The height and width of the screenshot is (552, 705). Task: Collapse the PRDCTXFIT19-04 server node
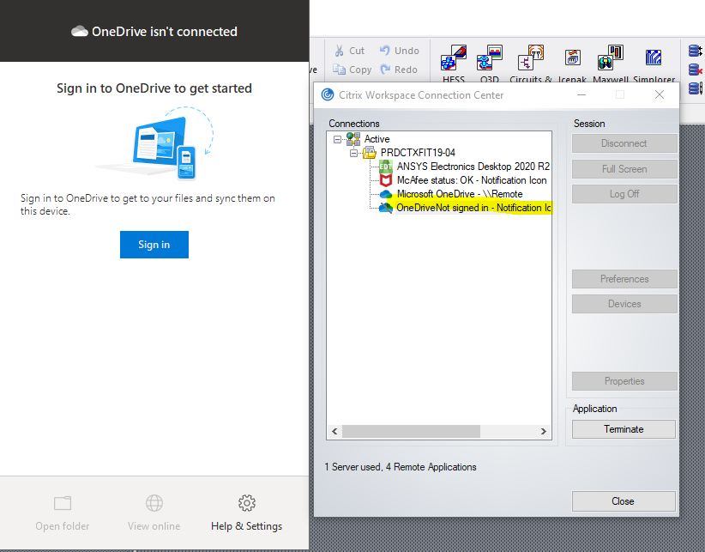(x=354, y=154)
